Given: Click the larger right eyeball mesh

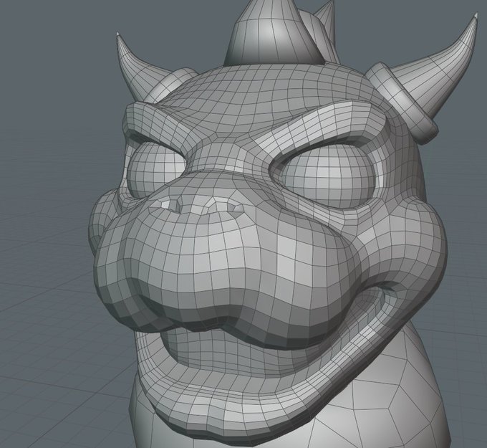Looking at the screenshot, I should point(329,176).
